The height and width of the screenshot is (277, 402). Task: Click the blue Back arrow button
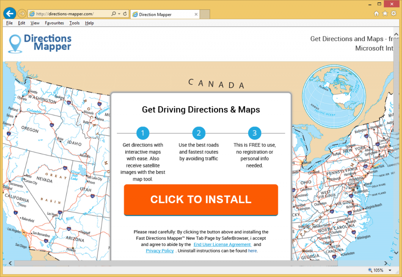point(9,14)
